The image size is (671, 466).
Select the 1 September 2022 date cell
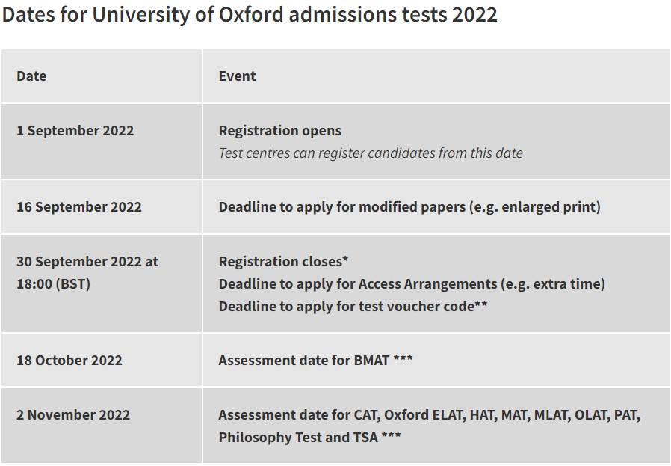click(75, 131)
